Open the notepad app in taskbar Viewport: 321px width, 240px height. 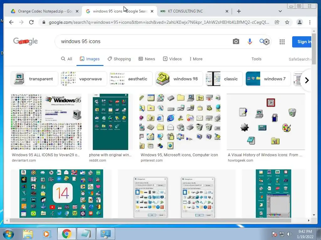(x=86, y=234)
